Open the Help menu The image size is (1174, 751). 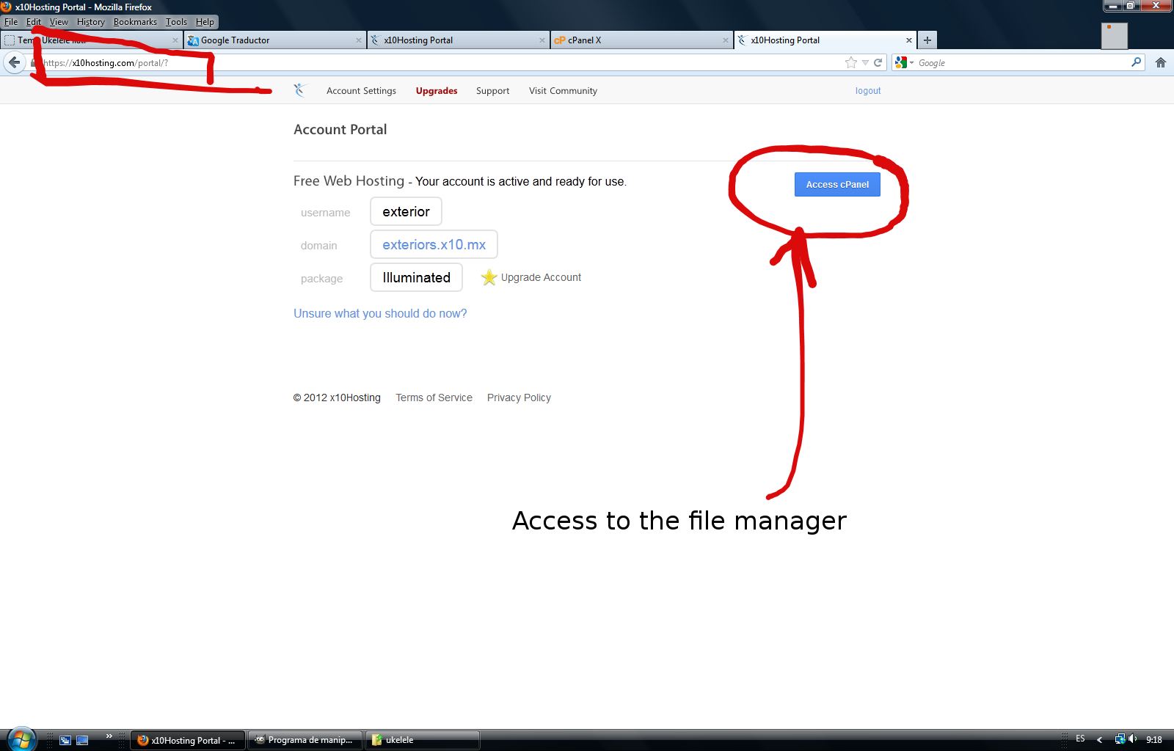click(205, 22)
